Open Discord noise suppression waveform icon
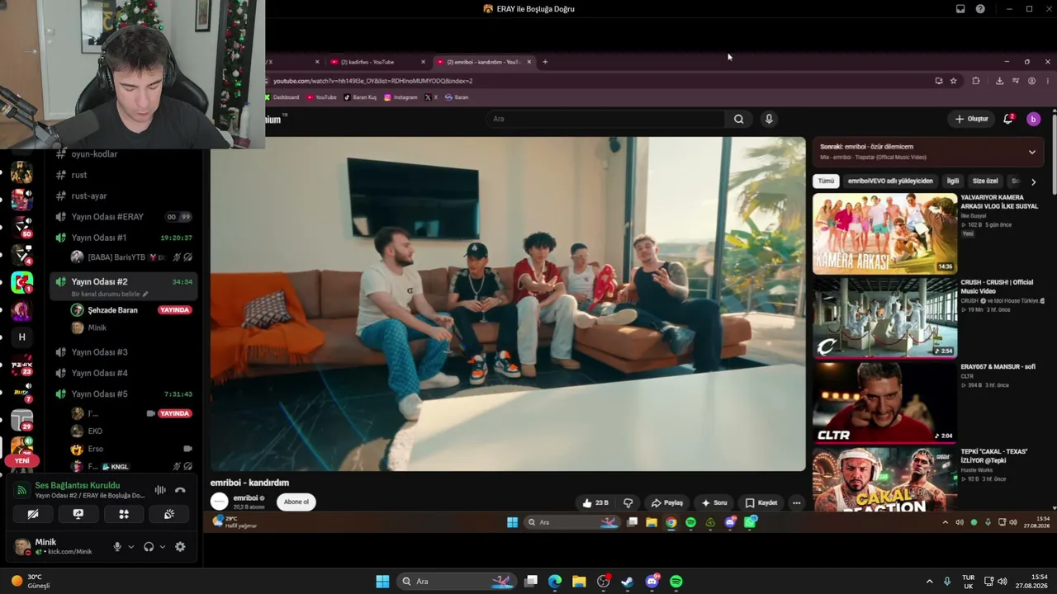Image resolution: width=1057 pixels, height=594 pixels. pos(160,490)
